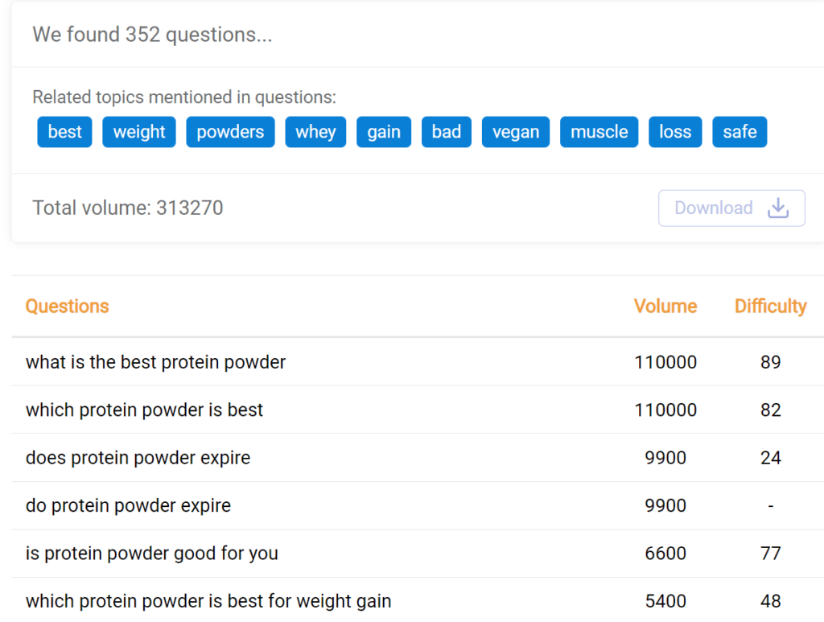
Task: Select the 'muscle' topic chip
Action: click(x=599, y=131)
